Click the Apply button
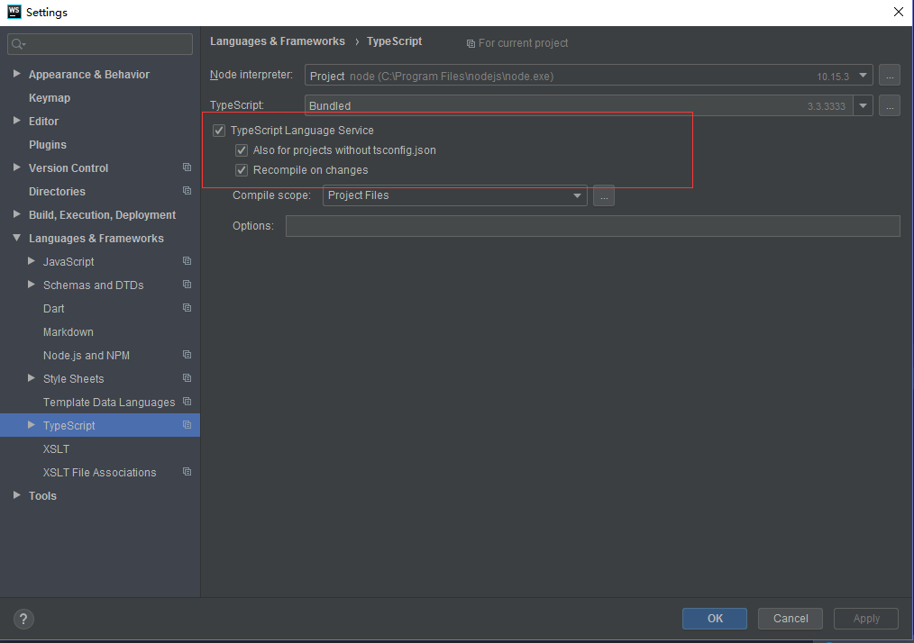The image size is (914, 643). (x=866, y=619)
